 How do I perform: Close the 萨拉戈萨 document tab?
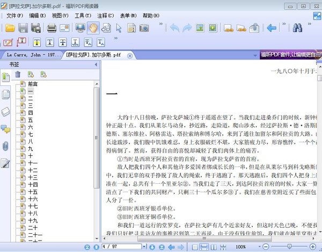click(x=130, y=56)
